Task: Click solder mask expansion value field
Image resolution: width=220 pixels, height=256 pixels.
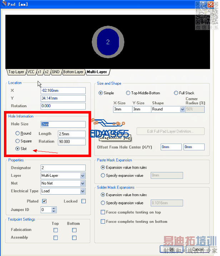Action: click(167, 203)
